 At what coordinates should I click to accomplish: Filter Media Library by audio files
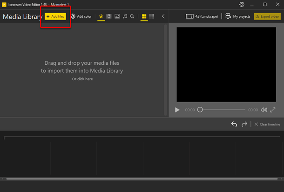click(x=125, y=16)
